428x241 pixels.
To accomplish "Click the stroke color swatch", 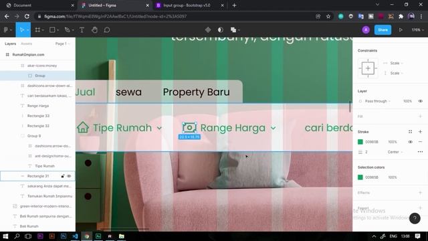I will [360, 142].
